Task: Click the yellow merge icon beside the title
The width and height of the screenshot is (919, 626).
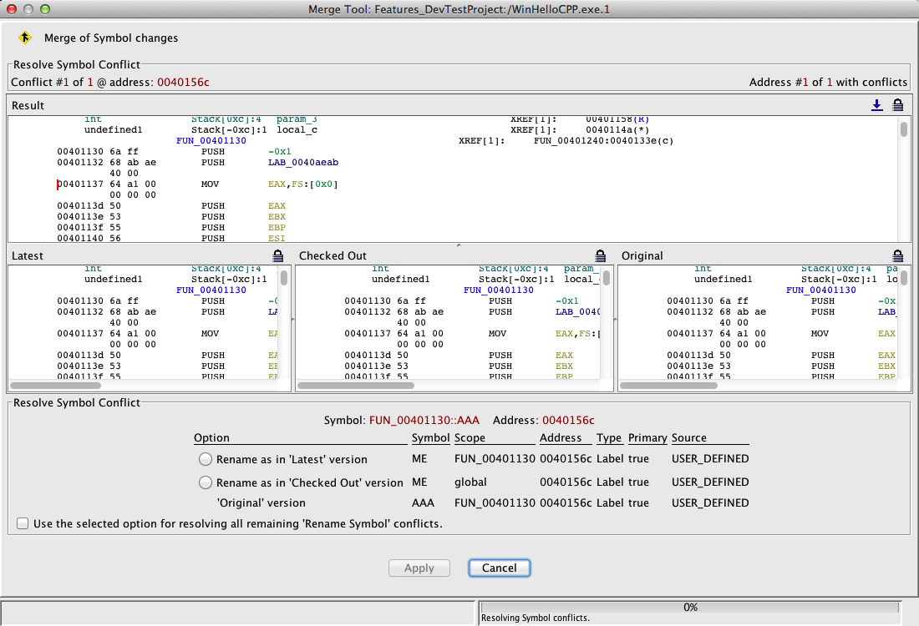Action: coord(25,38)
